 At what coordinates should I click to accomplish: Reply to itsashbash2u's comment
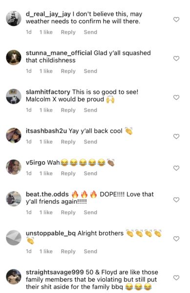pos(68,142)
